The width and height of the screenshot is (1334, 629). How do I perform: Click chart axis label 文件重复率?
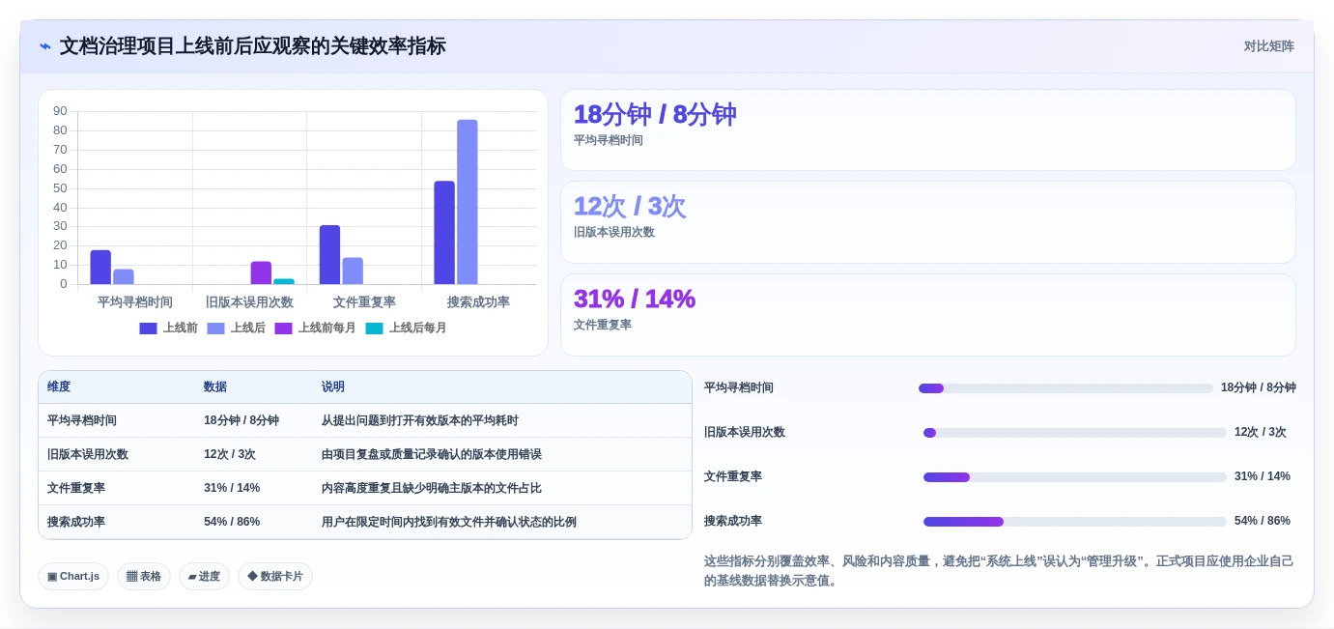click(x=364, y=302)
